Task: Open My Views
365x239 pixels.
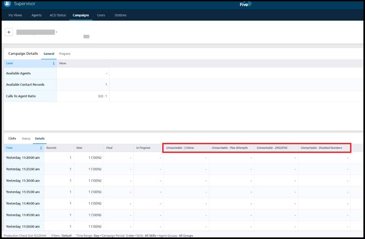Action: coord(15,15)
